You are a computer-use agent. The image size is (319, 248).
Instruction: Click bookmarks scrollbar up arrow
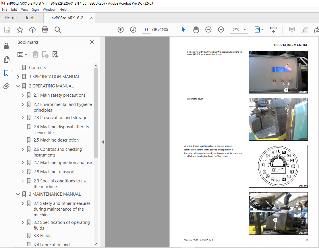click(96, 66)
